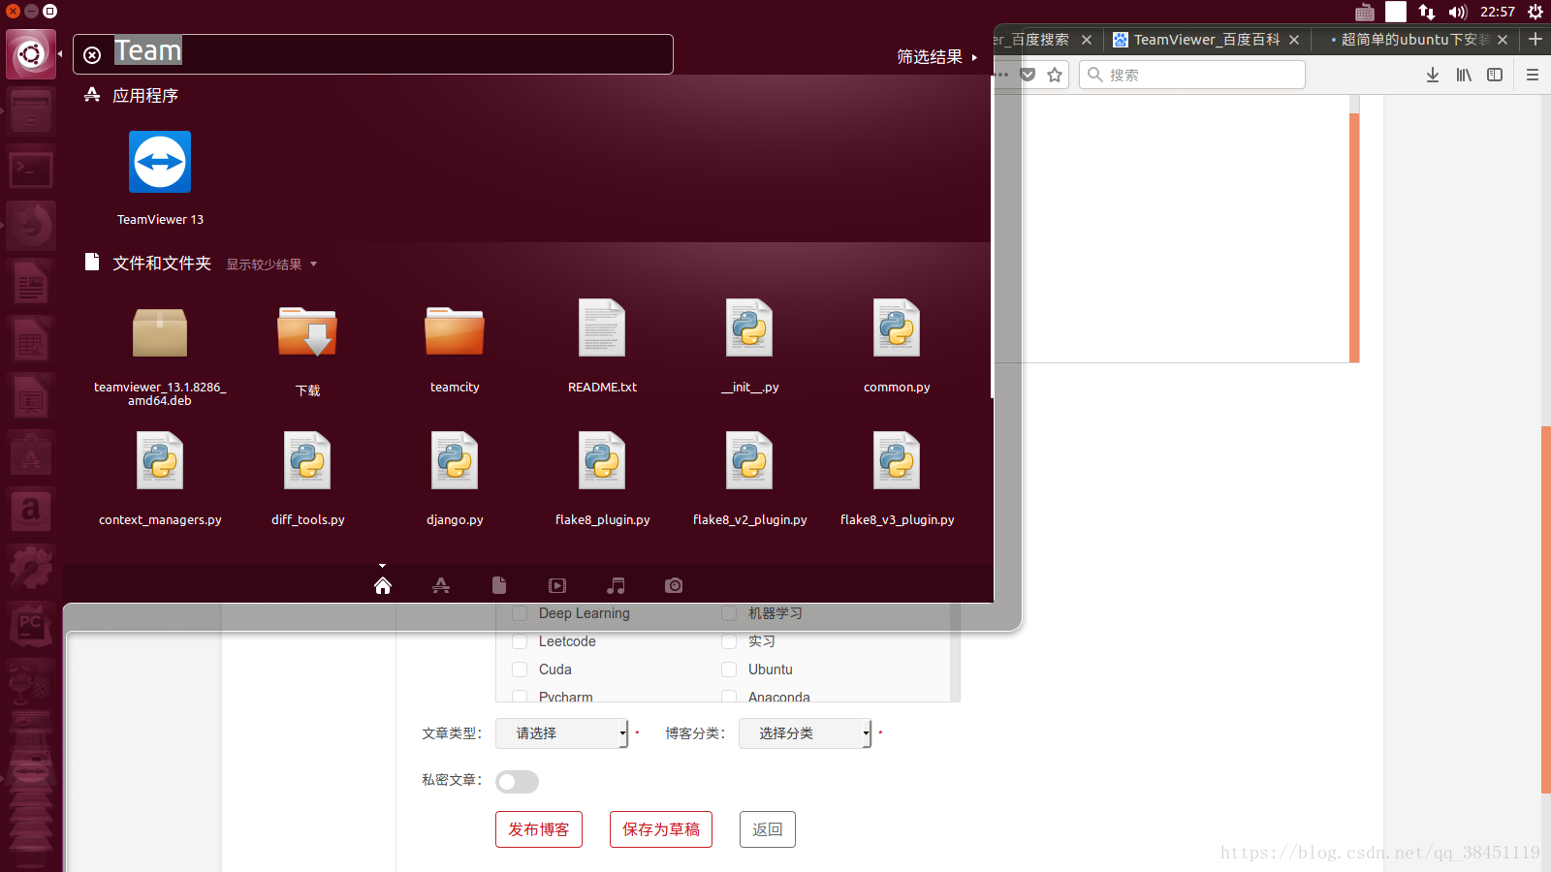The image size is (1551, 872).
Task: Open a new Firefox tab
Action: pyautogui.click(x=1535, y=40)
